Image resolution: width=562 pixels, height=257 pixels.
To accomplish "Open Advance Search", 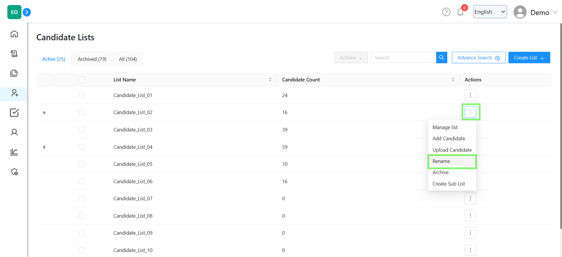I will coord(478,58).
